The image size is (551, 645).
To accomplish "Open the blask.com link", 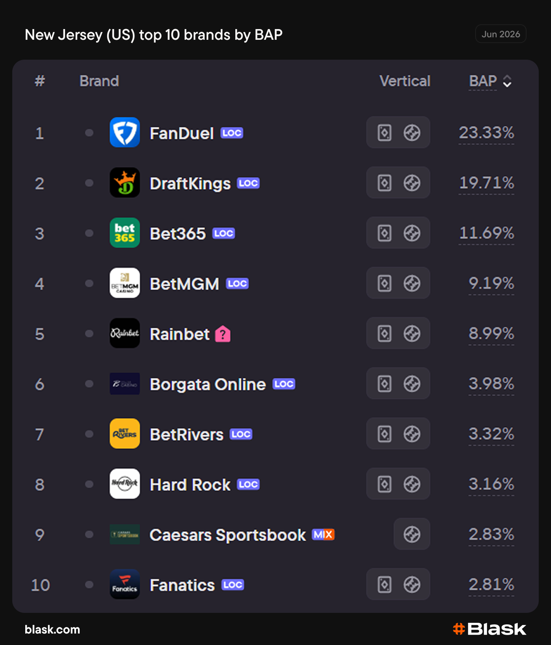I will click(x=52, y=629).
